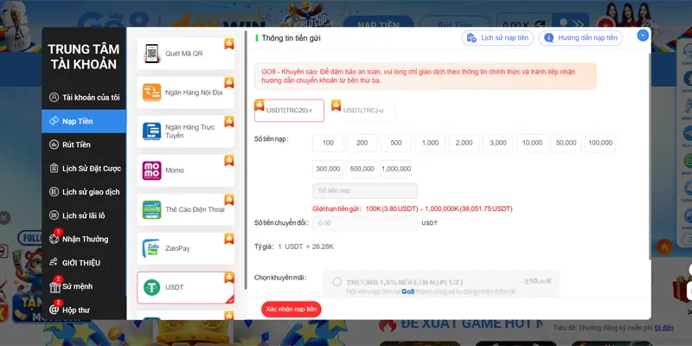Click the gift box icon beside Sứ mệnh
The width and height of the screenshot is (692, 346).
(54, 287)
